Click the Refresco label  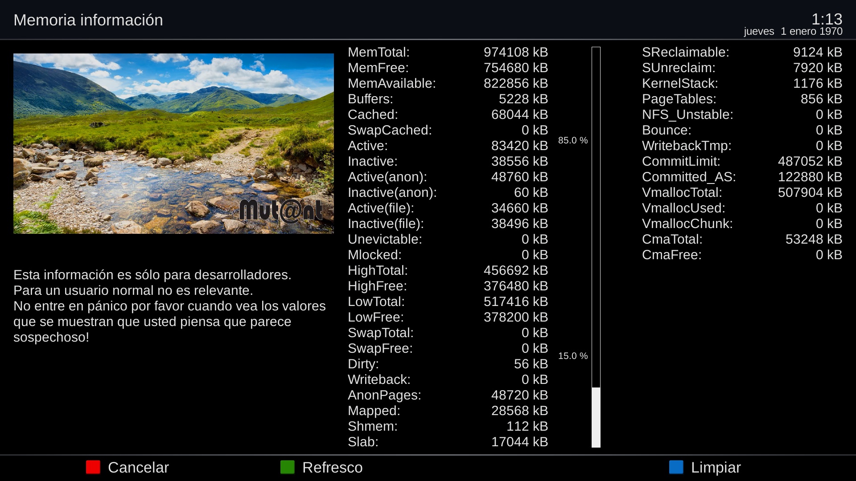coord(332,468)
